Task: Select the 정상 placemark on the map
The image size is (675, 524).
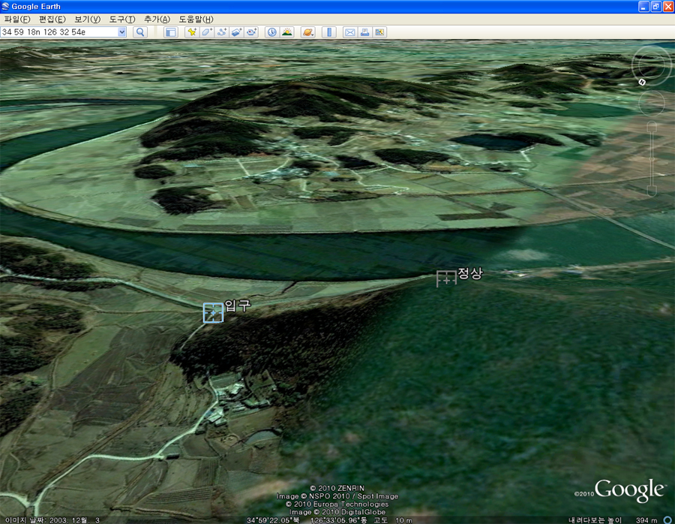Action: click(446, 279)
